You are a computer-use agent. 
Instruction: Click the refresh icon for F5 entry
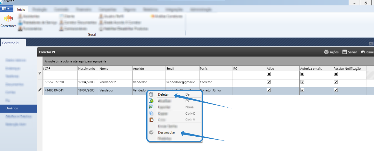(x=151, y=101)
